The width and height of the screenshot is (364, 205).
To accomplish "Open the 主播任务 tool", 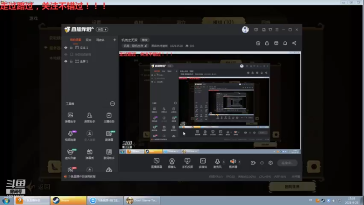I will (109, 118).
